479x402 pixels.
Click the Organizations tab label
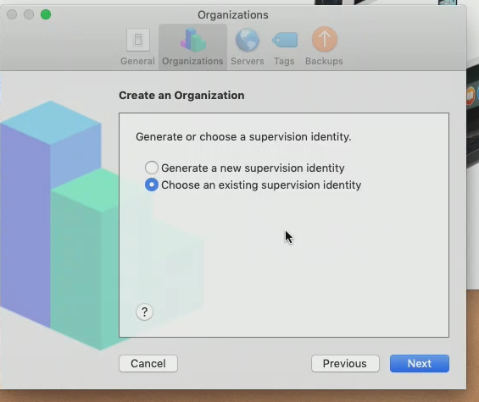(x=192, y=61)
